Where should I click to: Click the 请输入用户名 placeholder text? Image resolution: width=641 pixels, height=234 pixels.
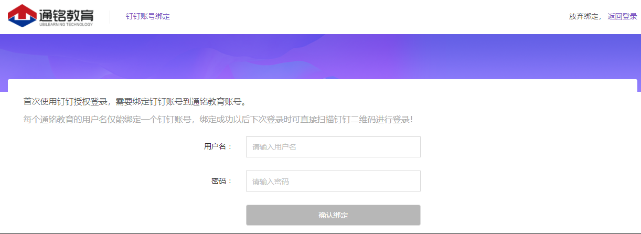(274, 147)
